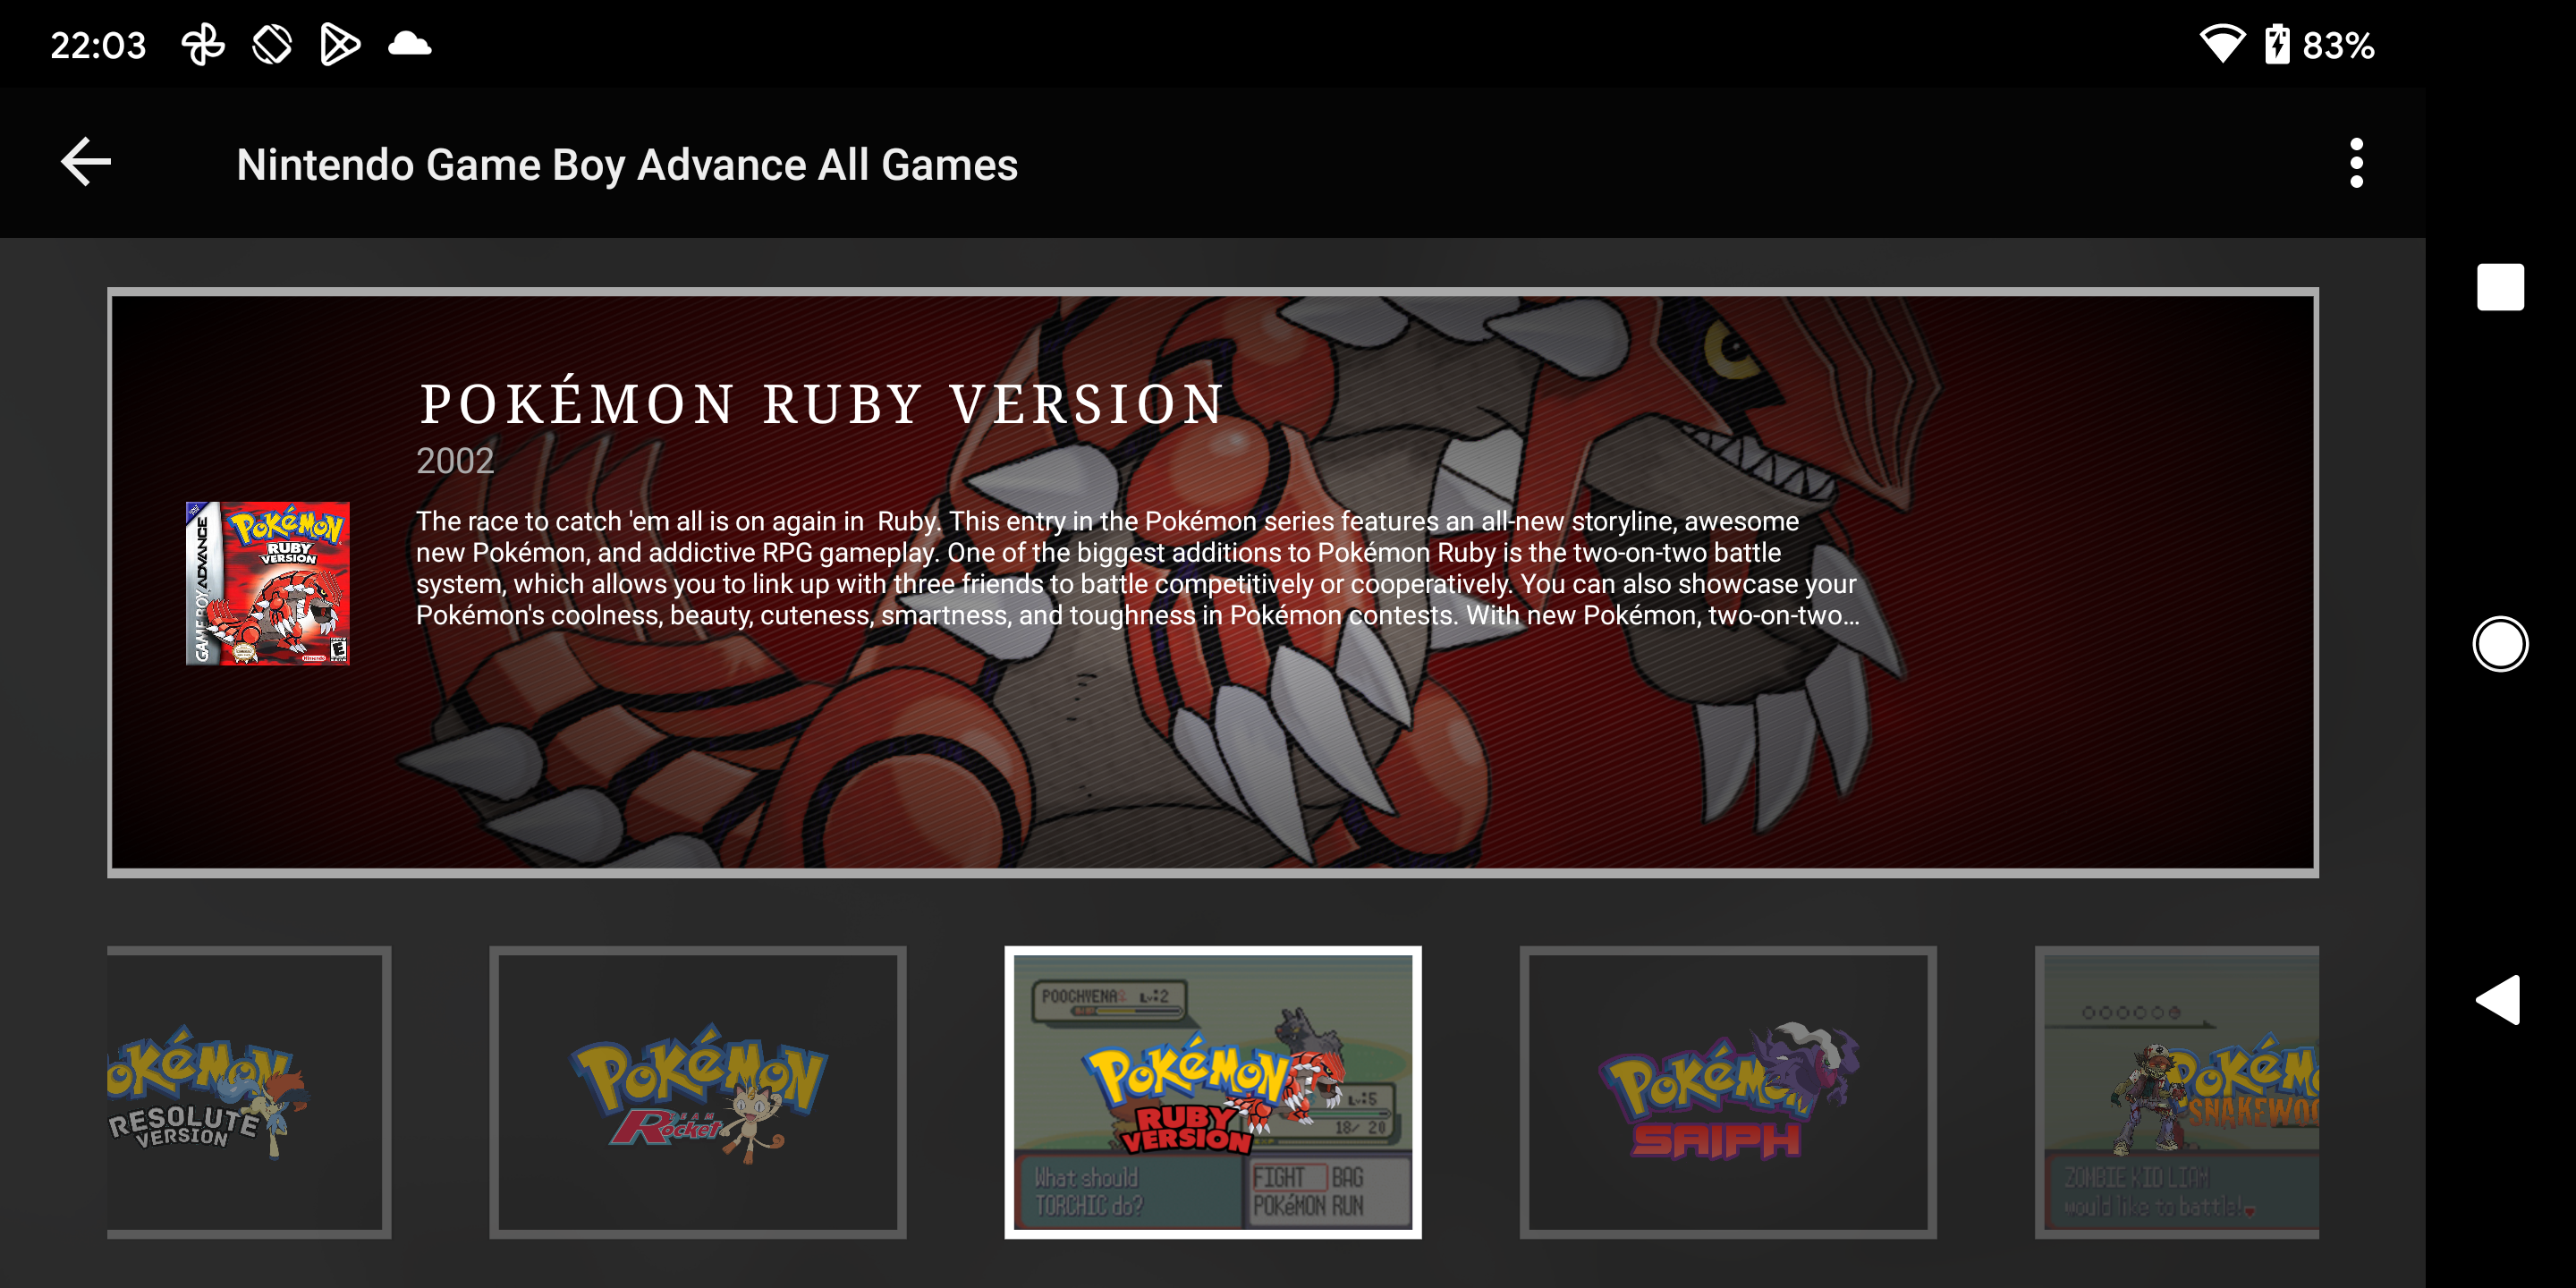This screenshot has width=2576, height=1288.
Task: Select the Pokémon Saiph game tile
Action: (1727, 1092)
